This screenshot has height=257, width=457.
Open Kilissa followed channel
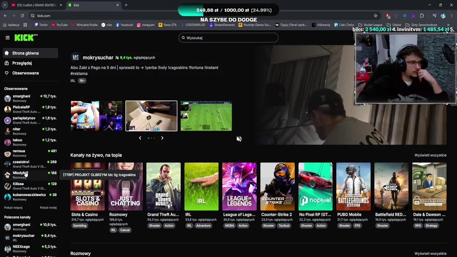30,186
